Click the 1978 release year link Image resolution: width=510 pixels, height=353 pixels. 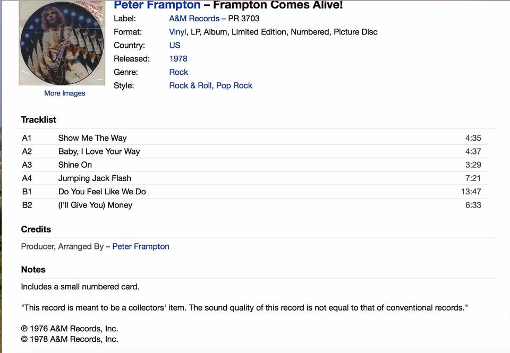pos(178,58)
